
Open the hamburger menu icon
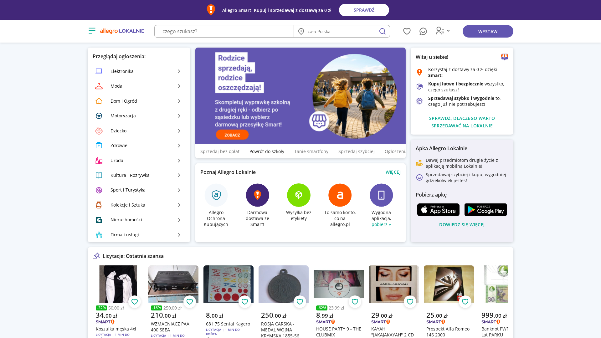92,31
